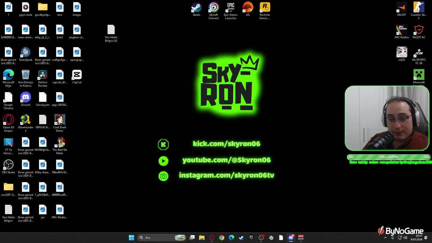Open Opera GX from the taskbar

coord(212,238)
